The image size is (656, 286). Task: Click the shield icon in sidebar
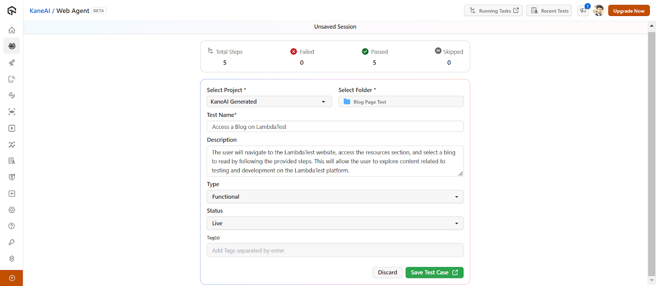12,177
